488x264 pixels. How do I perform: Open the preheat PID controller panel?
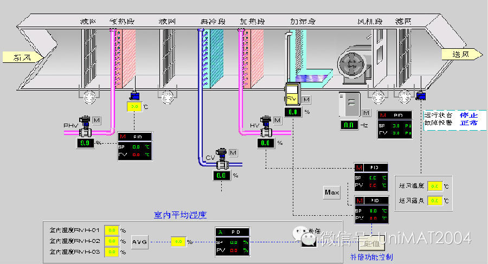pyautogui.click(x=135, y=146)
